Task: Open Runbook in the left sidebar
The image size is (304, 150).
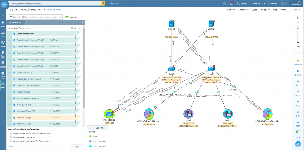Action: (3, 55)
